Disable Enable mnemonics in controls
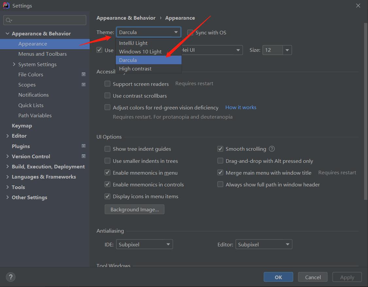The width and height of the screenshot is (368, 287). click(108, 184)
